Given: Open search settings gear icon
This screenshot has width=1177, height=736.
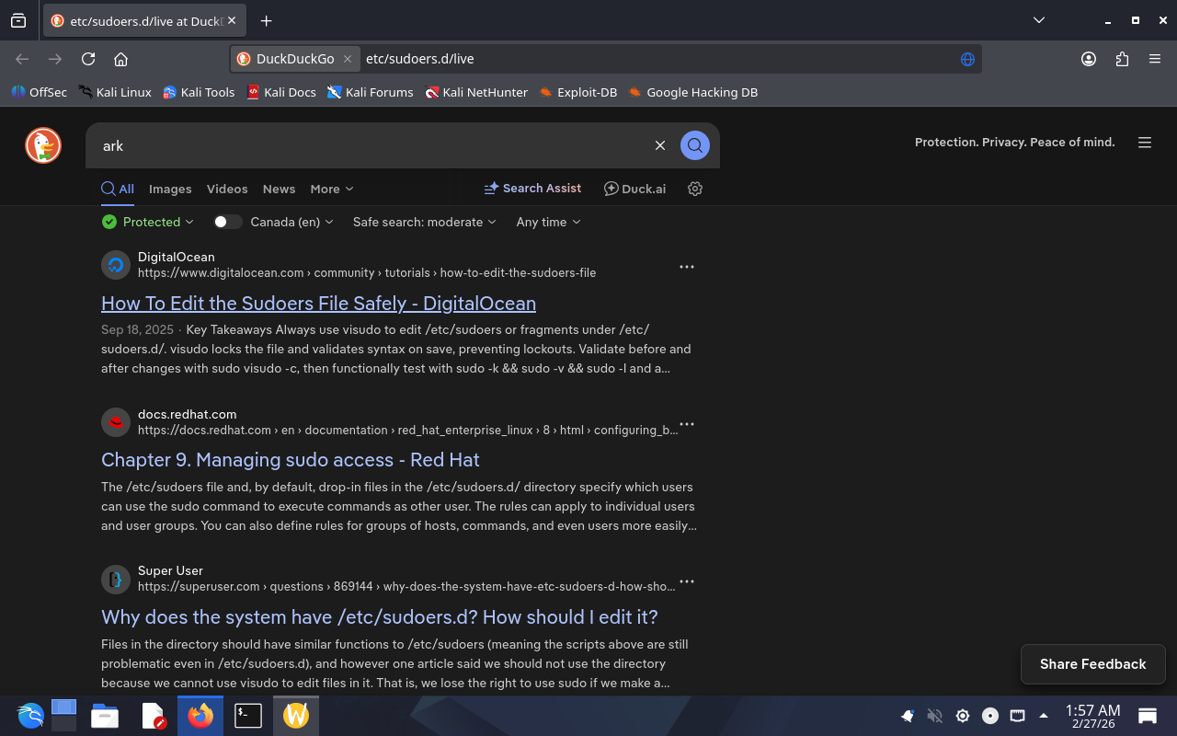Looking at the screenshot, I should pos(695,189).
